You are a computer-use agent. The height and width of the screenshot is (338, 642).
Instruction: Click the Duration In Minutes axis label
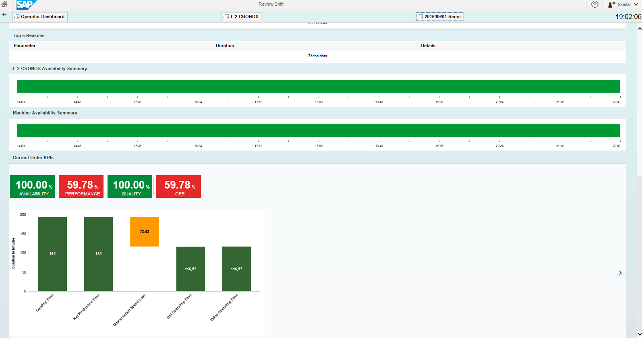point(13,253)
